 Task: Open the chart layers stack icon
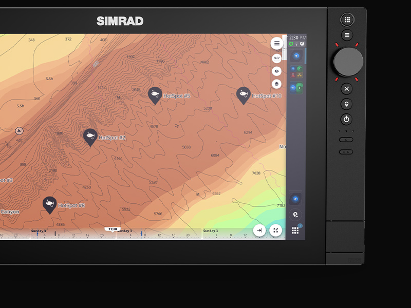coord(277,84)
